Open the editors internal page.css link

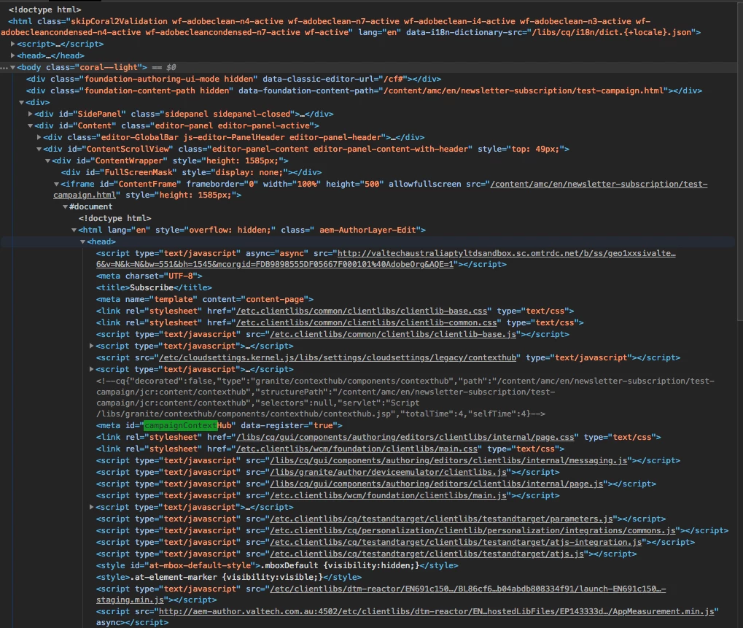[405, 437]
